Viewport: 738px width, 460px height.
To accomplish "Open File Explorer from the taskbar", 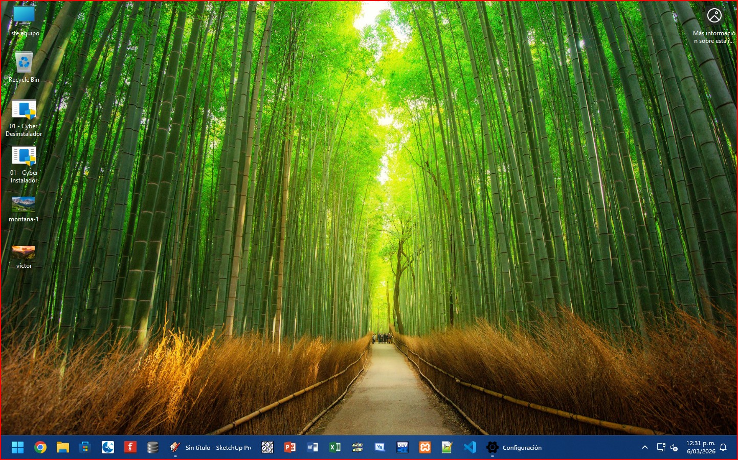I will point(63,448).
